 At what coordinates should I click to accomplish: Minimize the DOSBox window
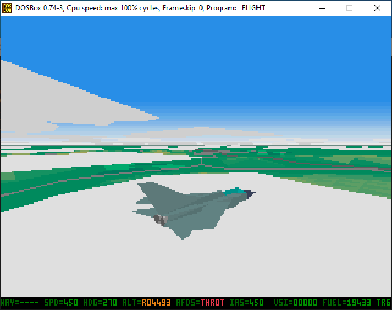[x=321, y=8]
